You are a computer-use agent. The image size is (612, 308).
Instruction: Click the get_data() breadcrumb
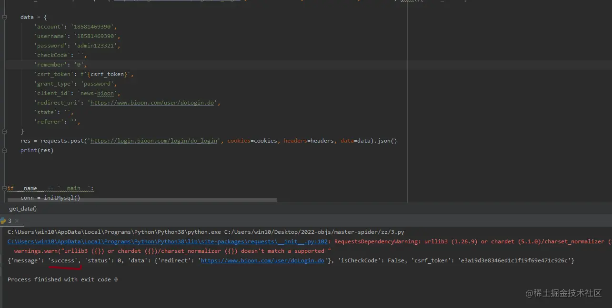click(23, 209)
